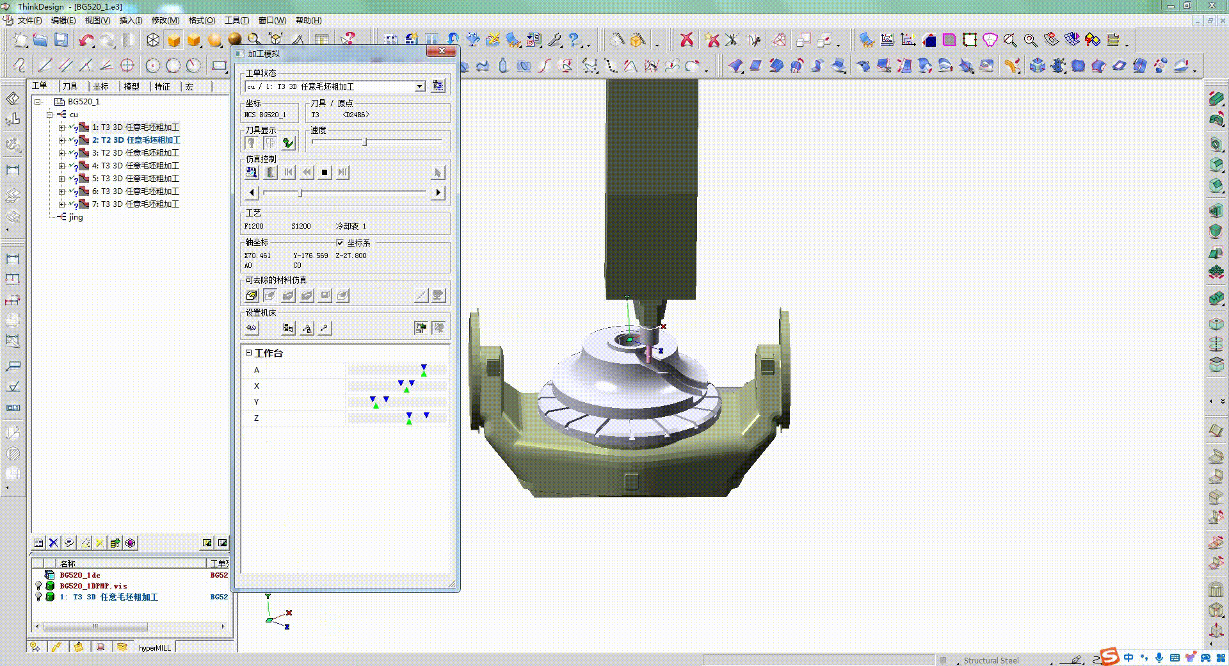Screen dimensions: 1229x666
Task: Select the wireframe cube display icon
Action: coord(153,40)
